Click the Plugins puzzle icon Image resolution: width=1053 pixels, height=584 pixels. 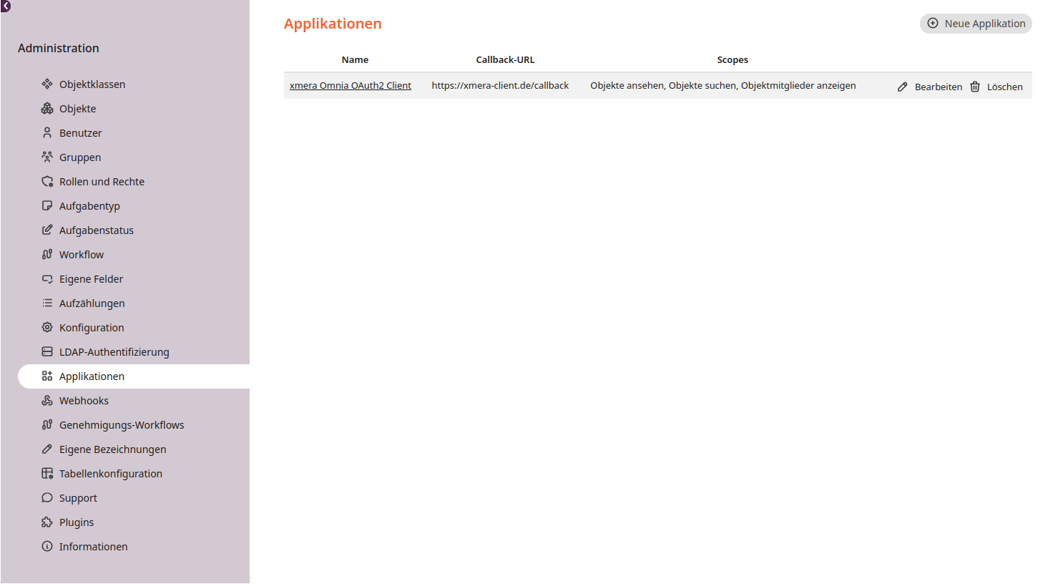tap(47, 522)
